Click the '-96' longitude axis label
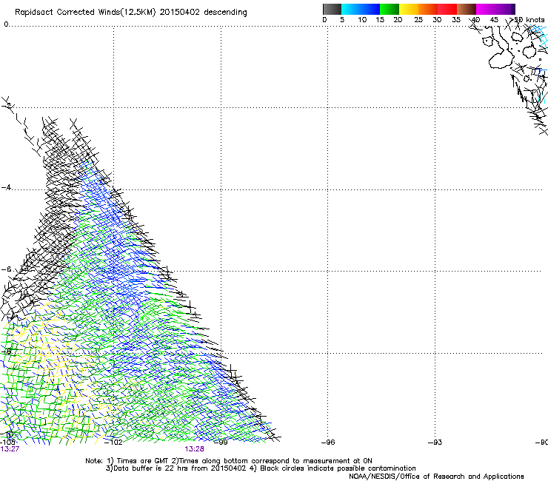 pos(328,443)
